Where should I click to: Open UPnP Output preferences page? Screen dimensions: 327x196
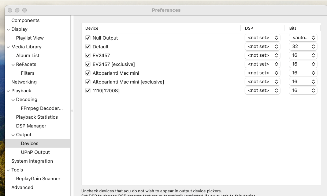(x=35, y=152)
